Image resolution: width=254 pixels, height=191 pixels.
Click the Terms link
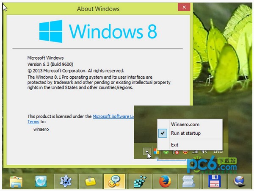(33, 122)
